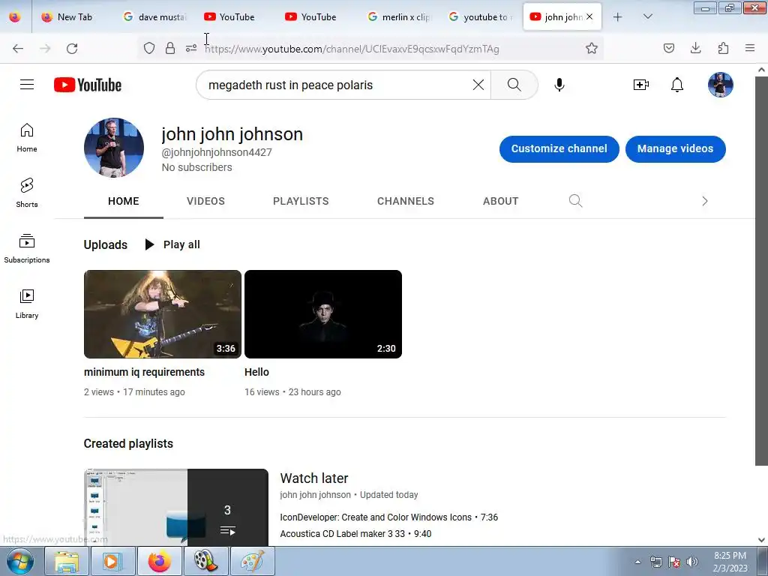
Task: Click the Manage videos button
Action: point(676,149)
